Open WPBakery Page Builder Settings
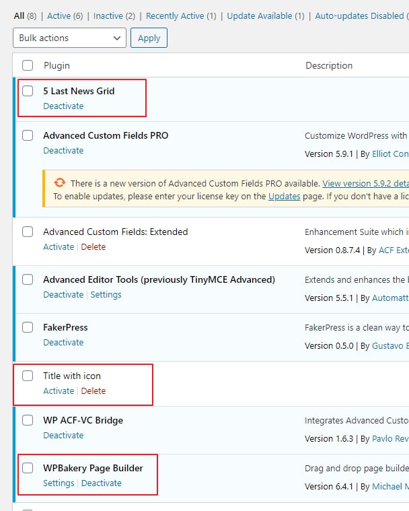 [x=59, y=483]
